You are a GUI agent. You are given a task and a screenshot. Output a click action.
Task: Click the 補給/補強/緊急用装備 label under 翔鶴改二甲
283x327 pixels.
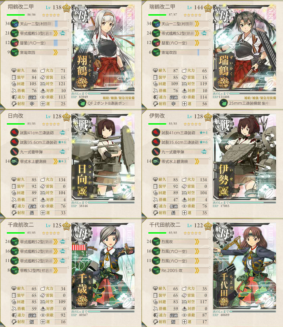(119, 98)
